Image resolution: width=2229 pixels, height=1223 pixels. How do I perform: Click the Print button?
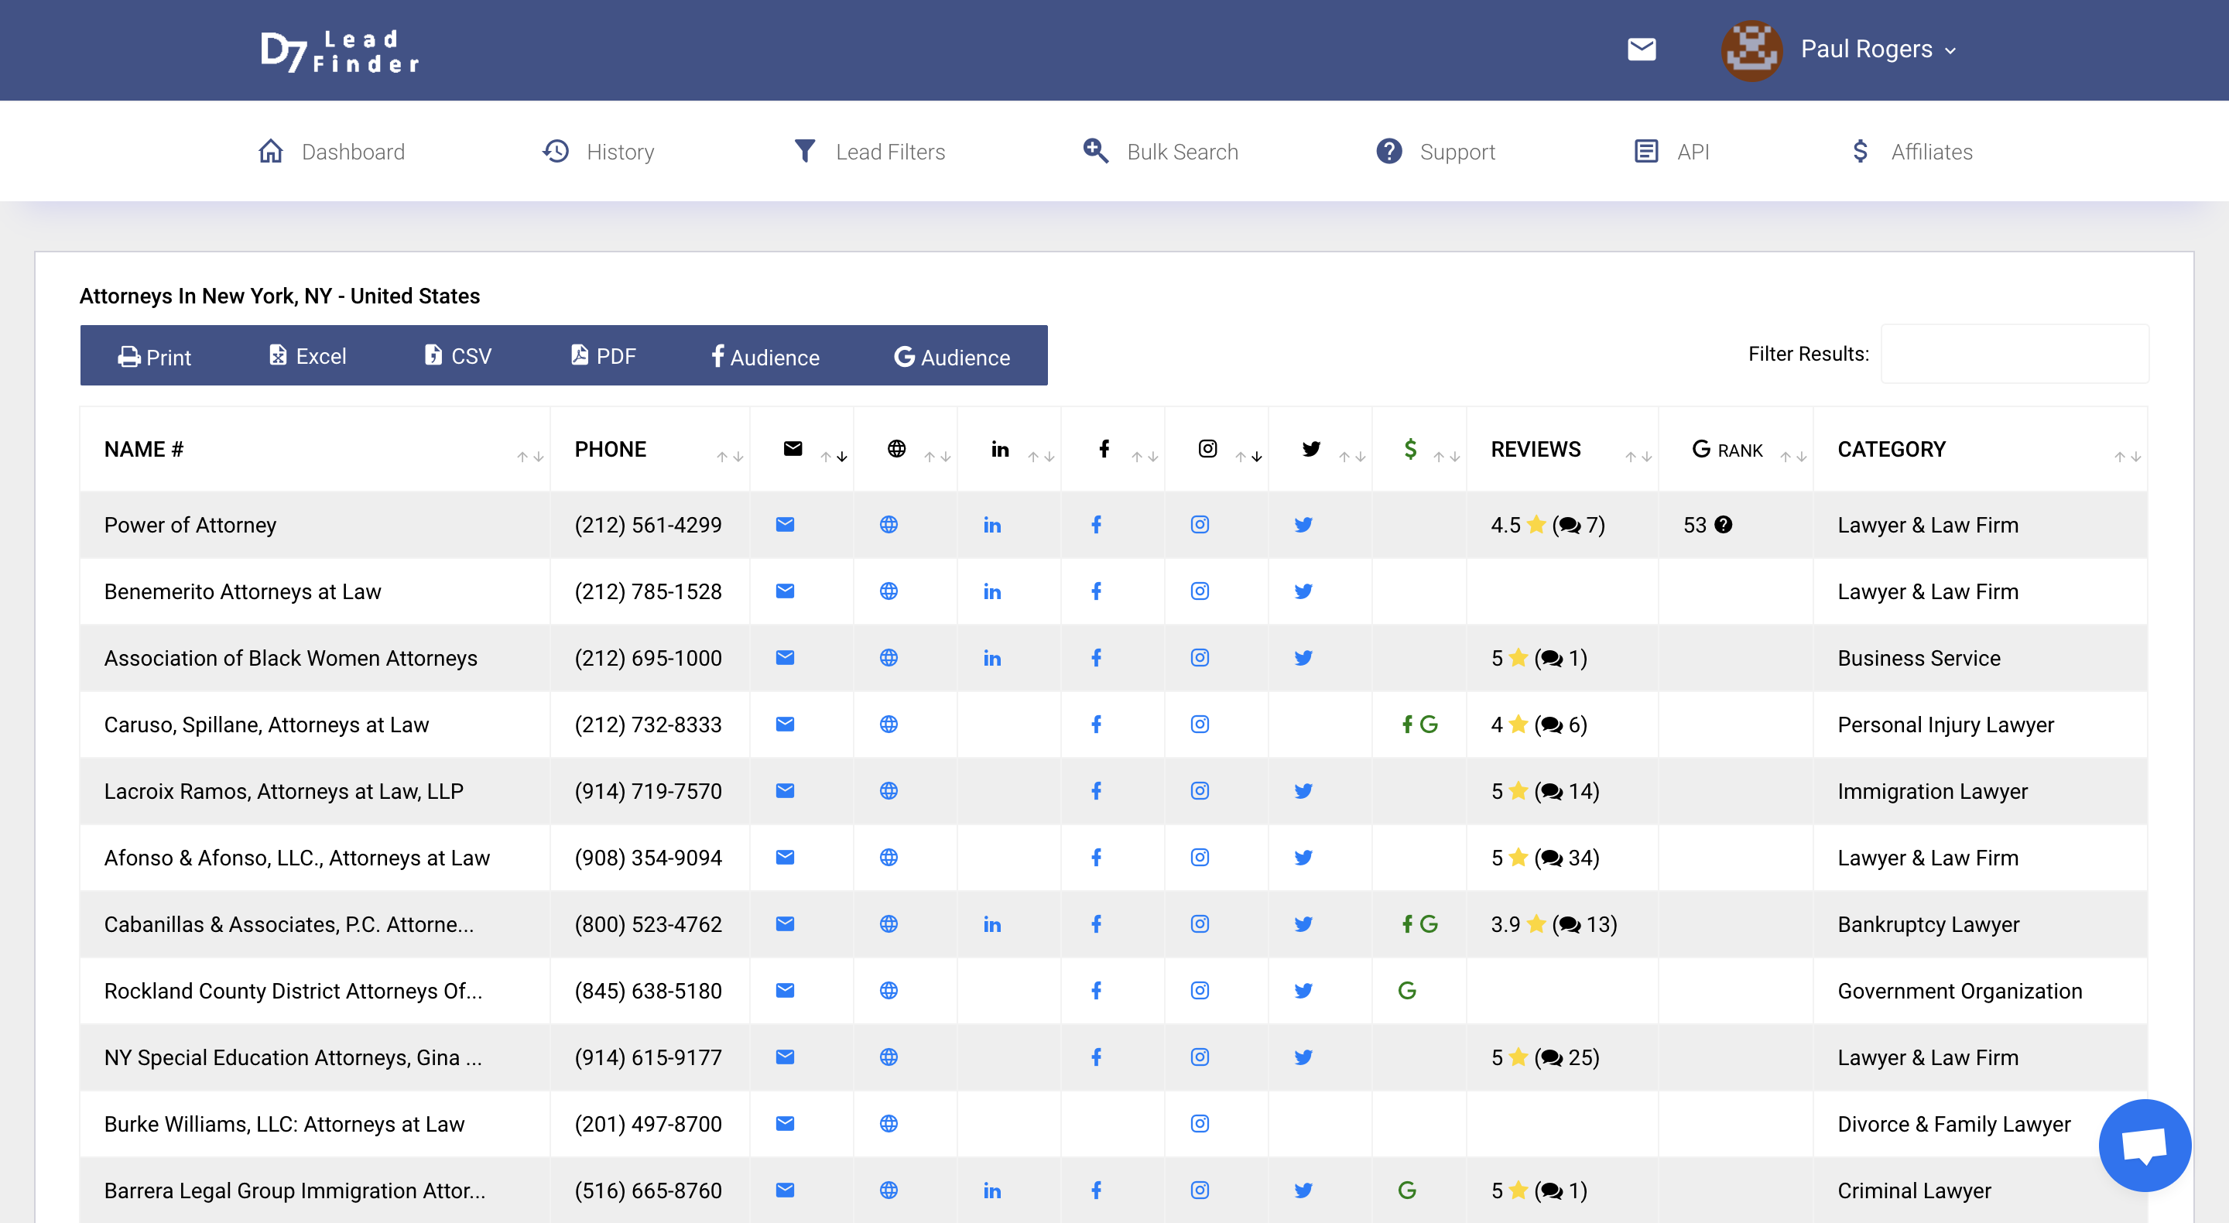[156, 356]
